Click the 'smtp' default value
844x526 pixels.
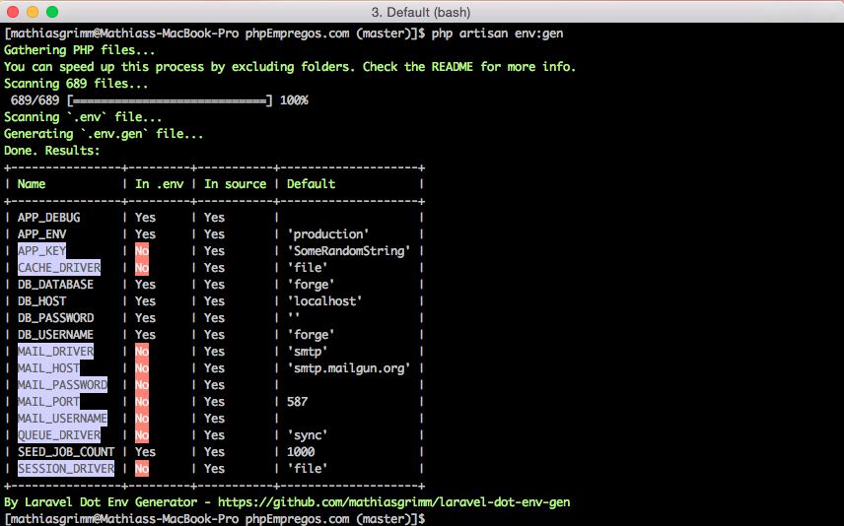tap(308, 352)
